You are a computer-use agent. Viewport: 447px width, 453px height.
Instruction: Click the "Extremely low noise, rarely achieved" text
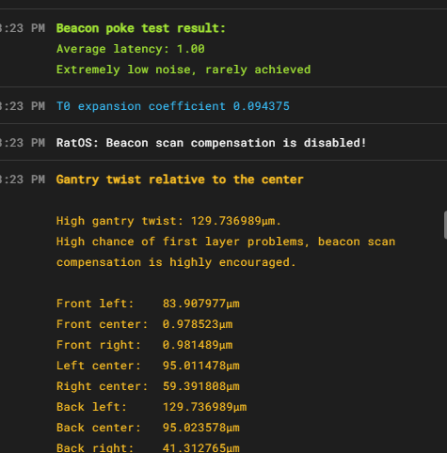tap(184, 70)
